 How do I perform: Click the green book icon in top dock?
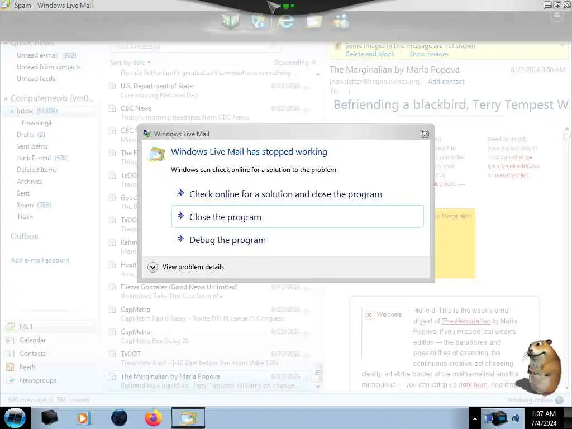[x=231, y=21]
